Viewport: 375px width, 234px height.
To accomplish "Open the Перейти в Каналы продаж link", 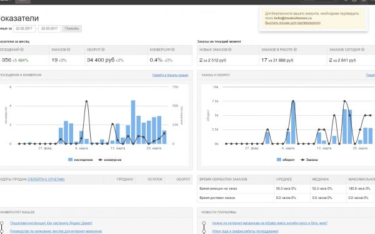I will tap(170, 75).
